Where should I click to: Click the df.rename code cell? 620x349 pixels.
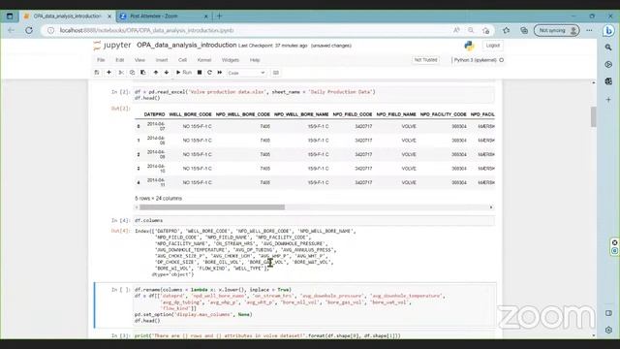point(314,305)
